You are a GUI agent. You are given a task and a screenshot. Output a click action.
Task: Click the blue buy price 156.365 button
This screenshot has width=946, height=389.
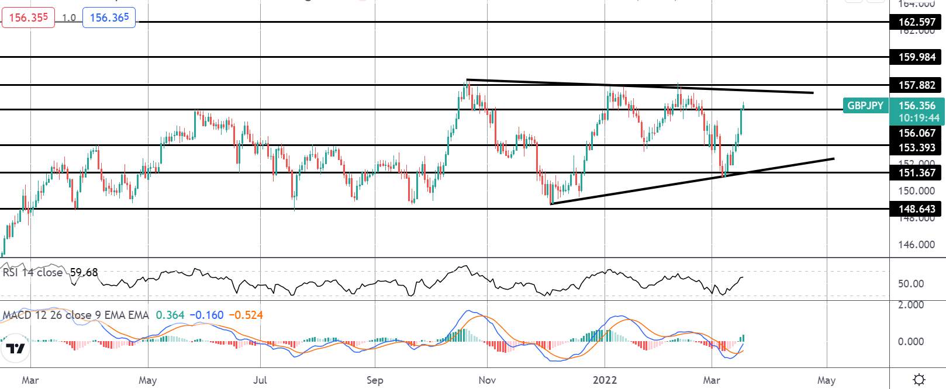pyautogui.click(x=109, y=18)
